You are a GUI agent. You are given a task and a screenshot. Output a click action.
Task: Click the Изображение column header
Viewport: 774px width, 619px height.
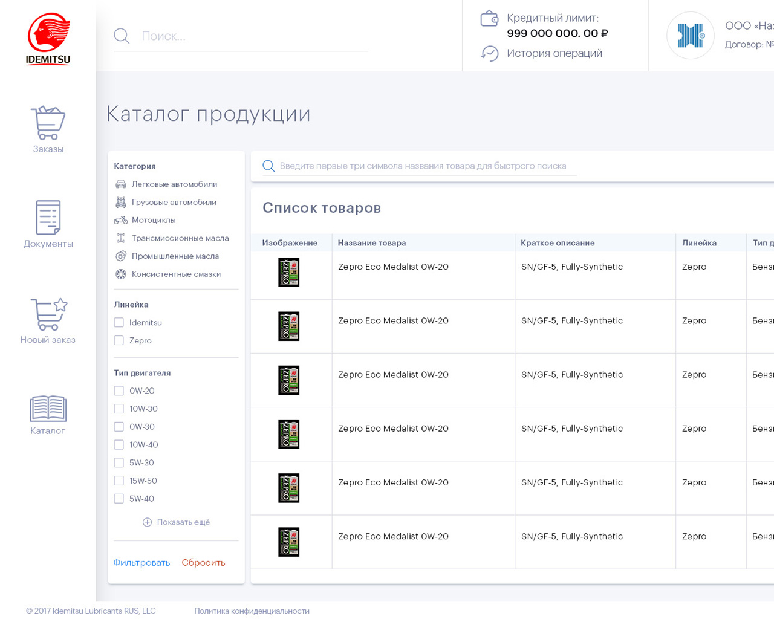(290, 243)
